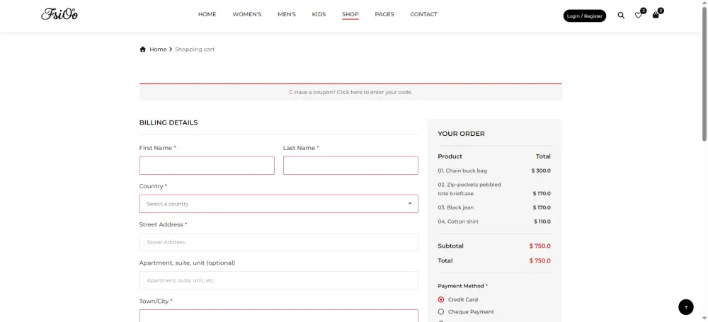708x322 pixels.
Task: Open the PAGES menu item
Action: coord(384,14)
